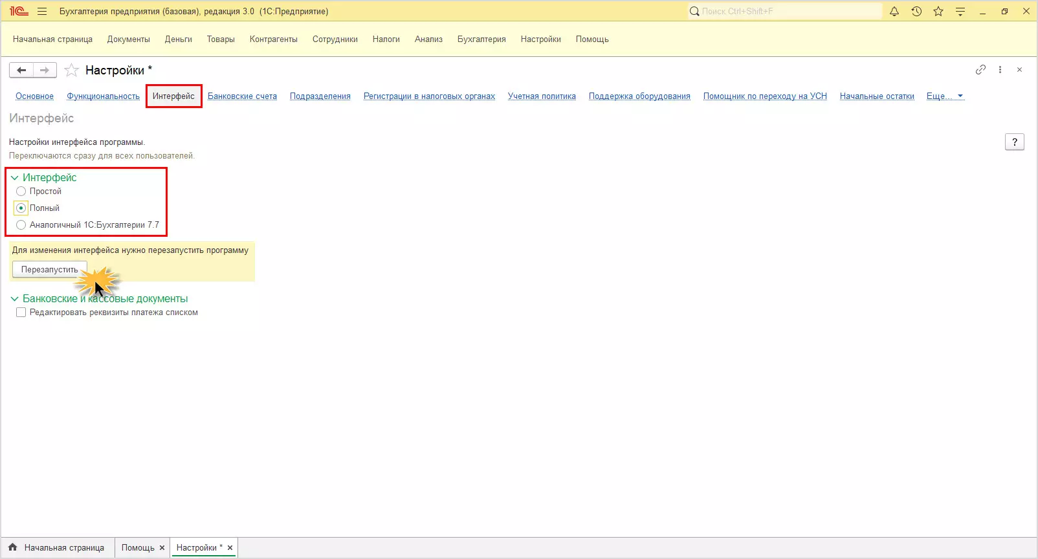This screenshot has width=1038, height=559.
Task: Open the Деньги menu
Action: pos(179,39)
